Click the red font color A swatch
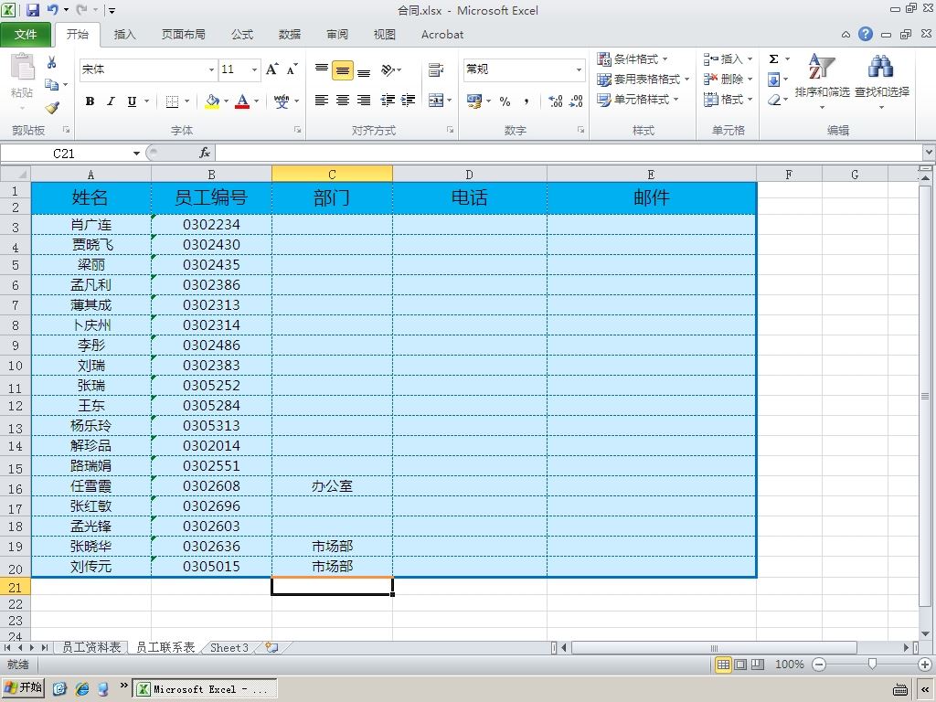The width and height of the screenshot is (936, 702). coord(241,101)
